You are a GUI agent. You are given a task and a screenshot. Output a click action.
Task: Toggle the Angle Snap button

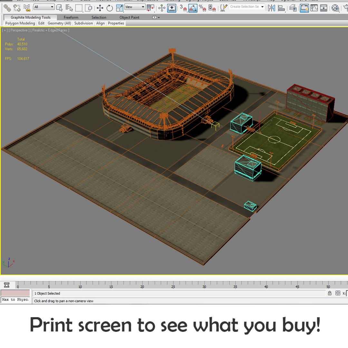coord(193,8)
